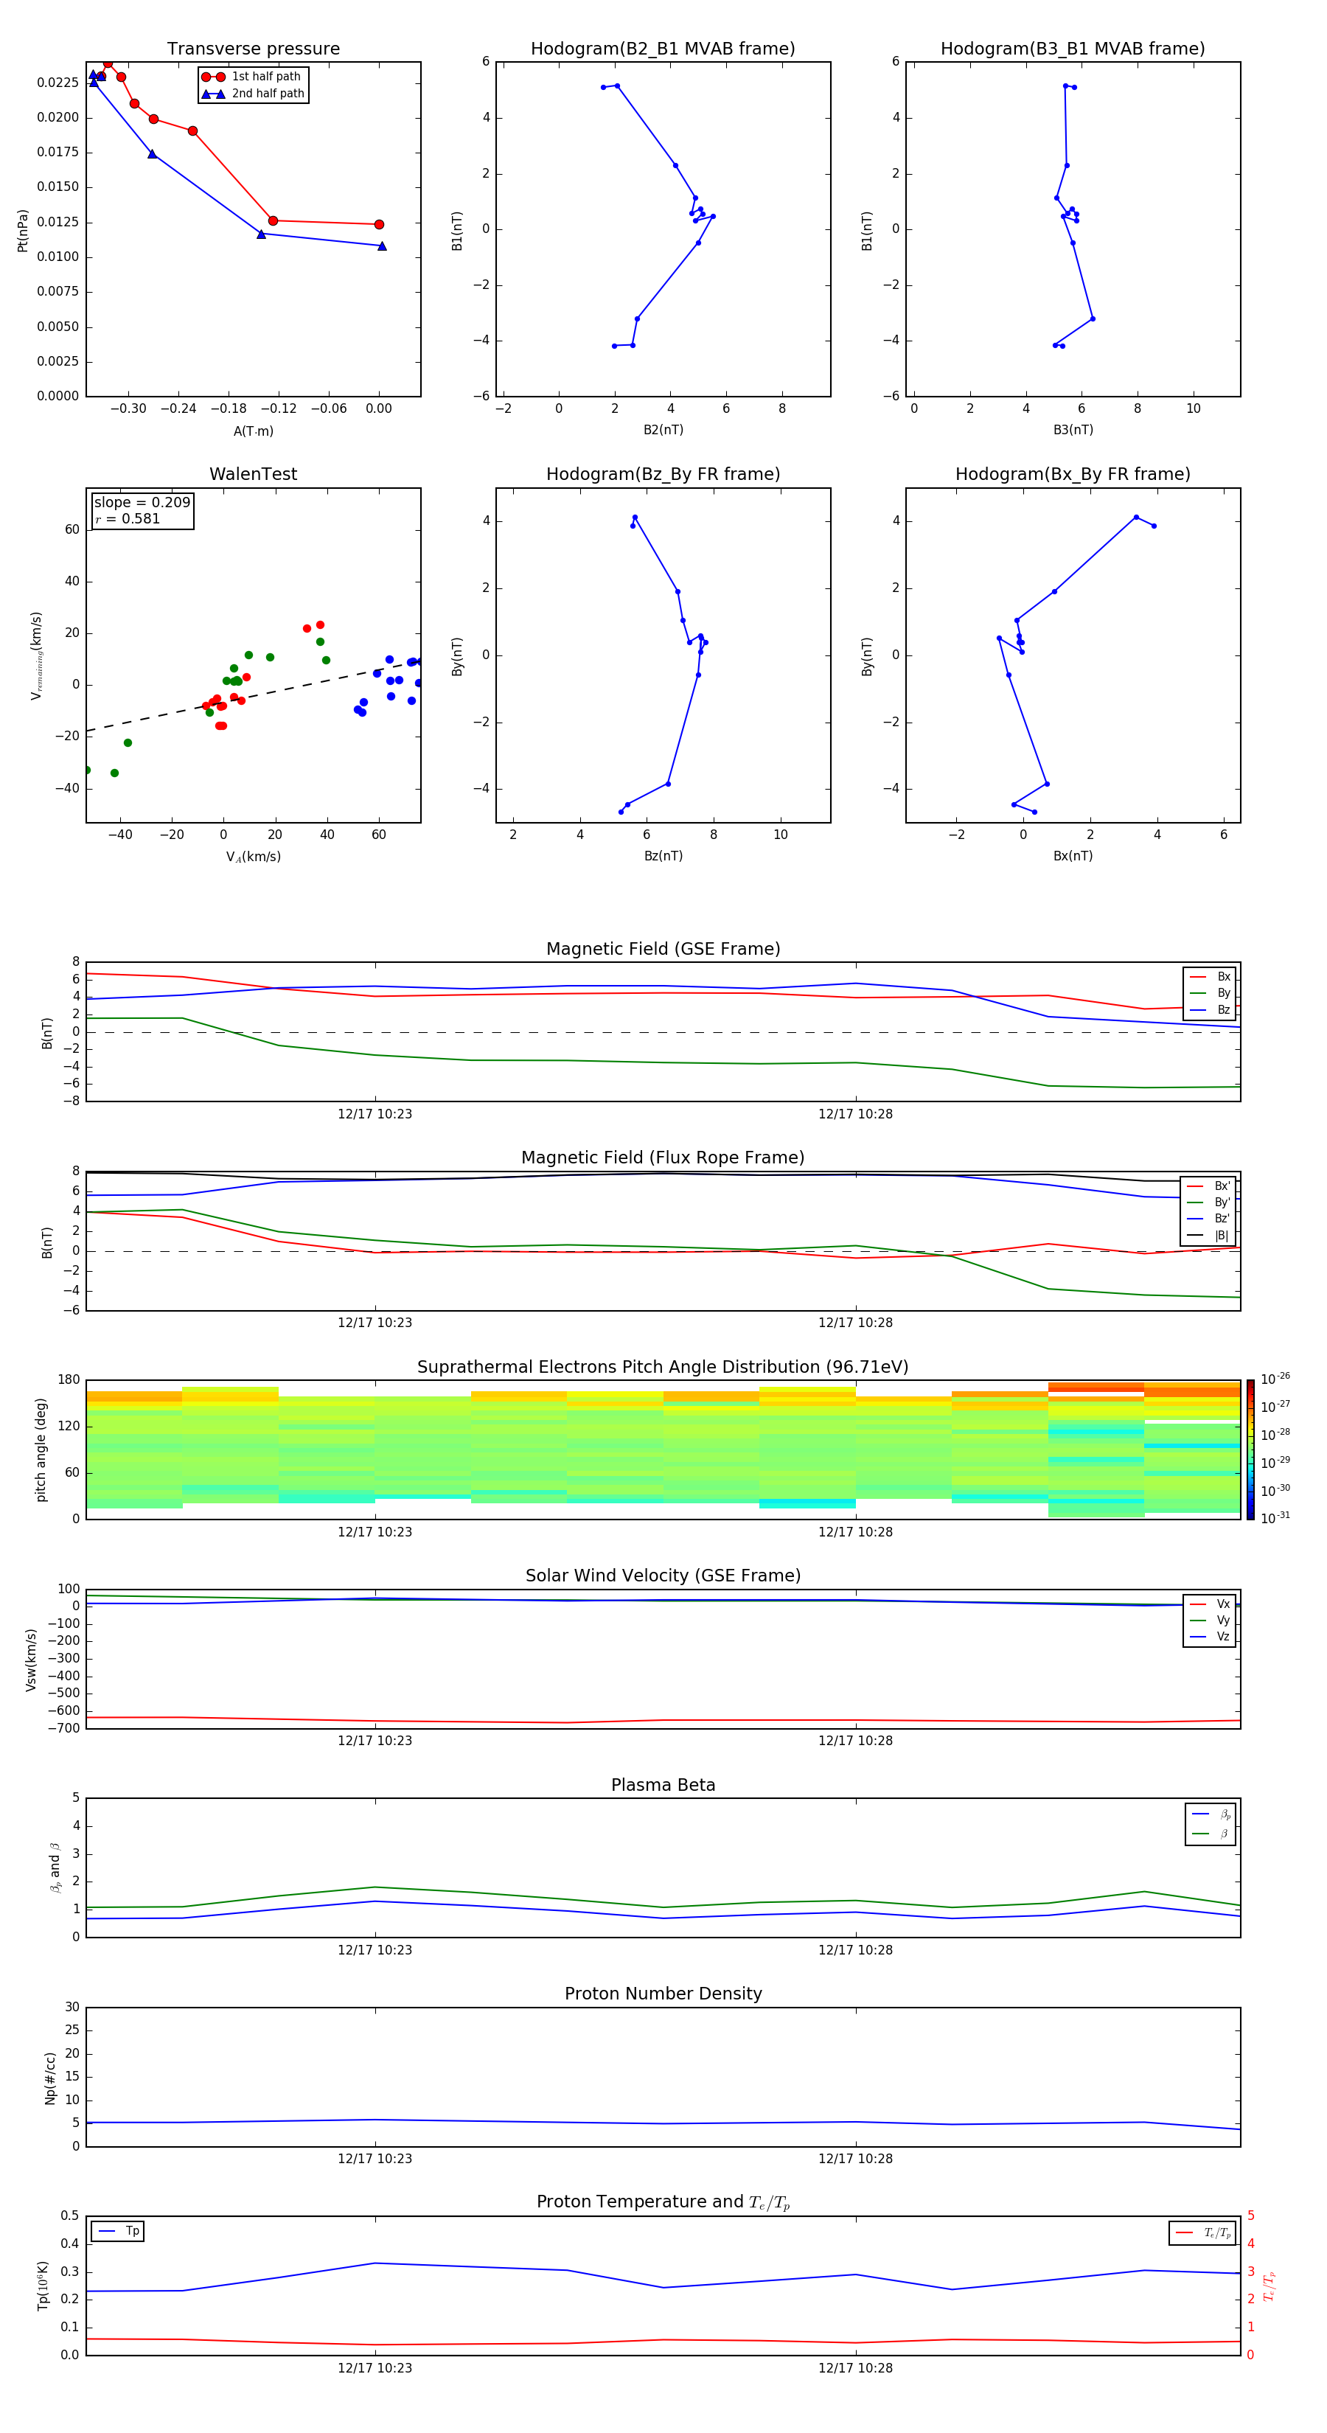The image size is (1327, 2433).
Task: Select the 'Tp' legend entry
Action: point(119,2231)
